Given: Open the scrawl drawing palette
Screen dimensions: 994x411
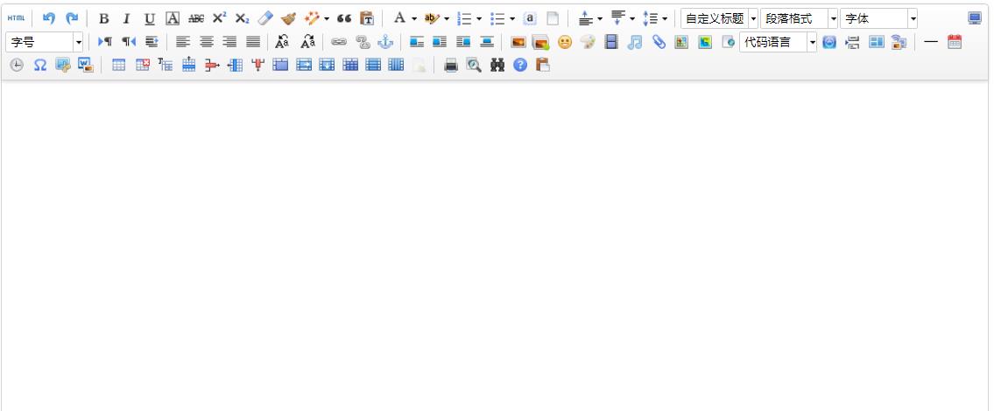Looking at the screenshot, I should [588, 42].
